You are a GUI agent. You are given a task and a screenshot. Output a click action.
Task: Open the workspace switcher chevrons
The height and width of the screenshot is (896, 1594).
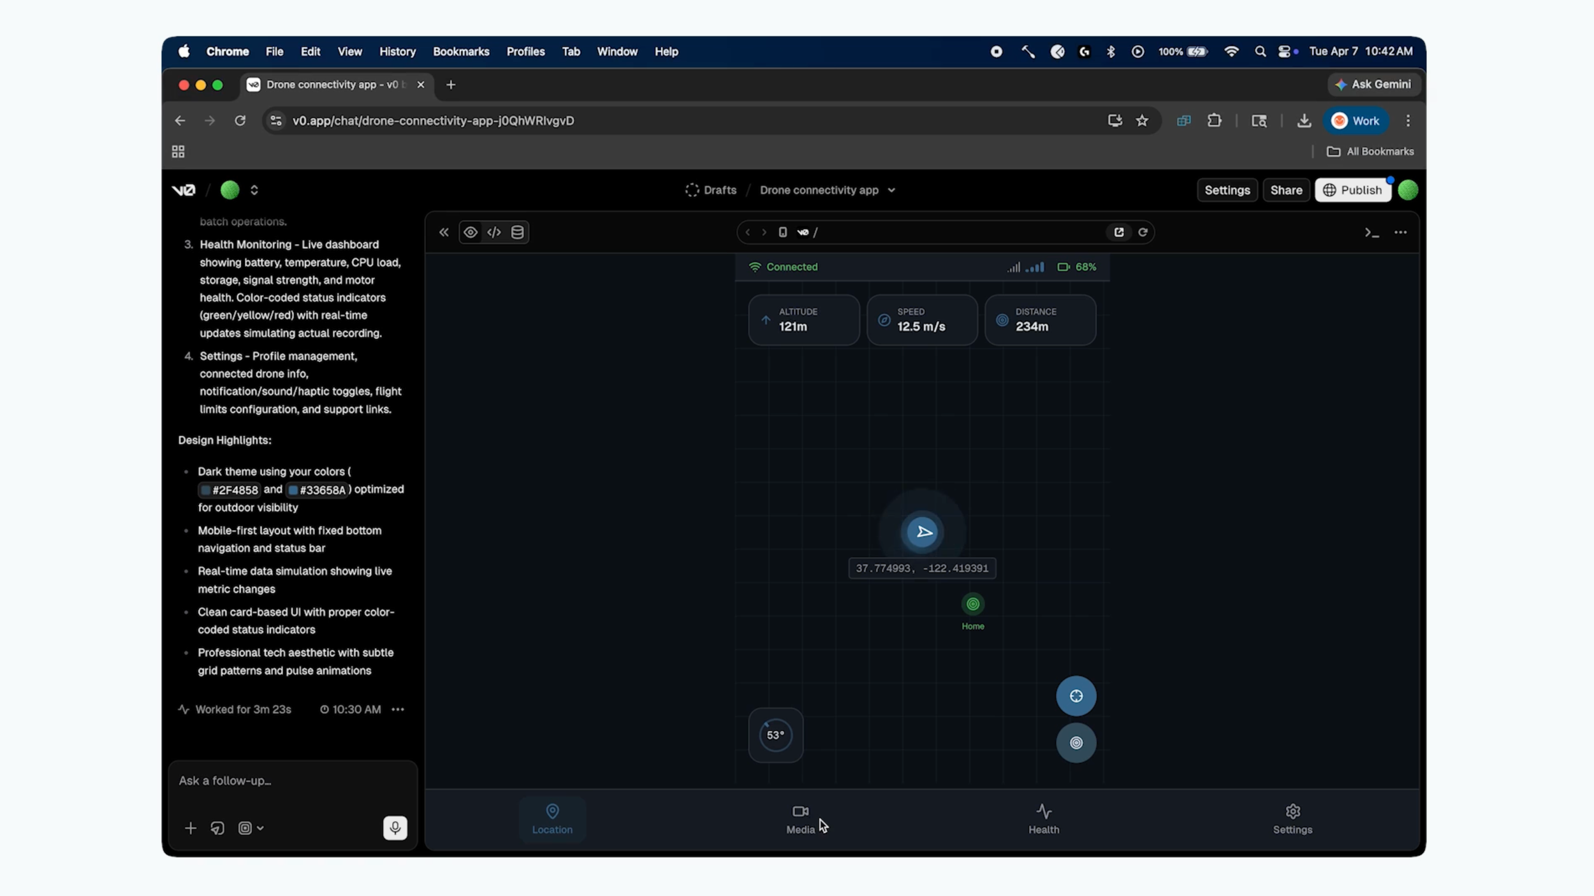254,190
